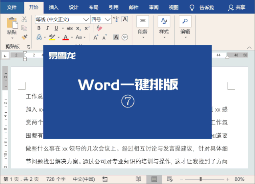
Task: Open font name dropdown
Action: click(x=86, y=20)
